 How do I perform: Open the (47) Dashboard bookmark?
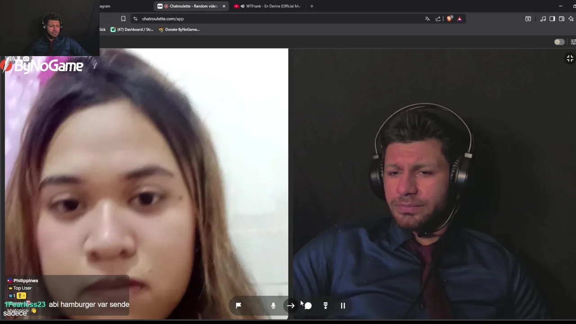[132, 30]
